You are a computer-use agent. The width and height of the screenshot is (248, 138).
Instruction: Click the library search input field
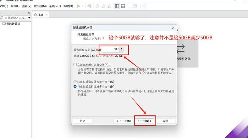(15, 18)
